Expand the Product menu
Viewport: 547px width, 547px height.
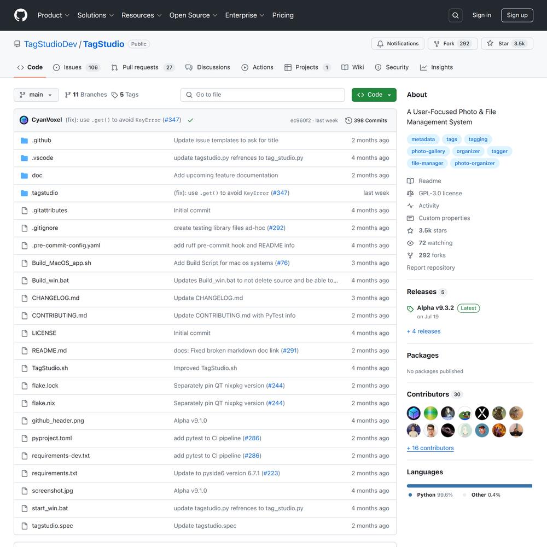(x=54, y=15)
